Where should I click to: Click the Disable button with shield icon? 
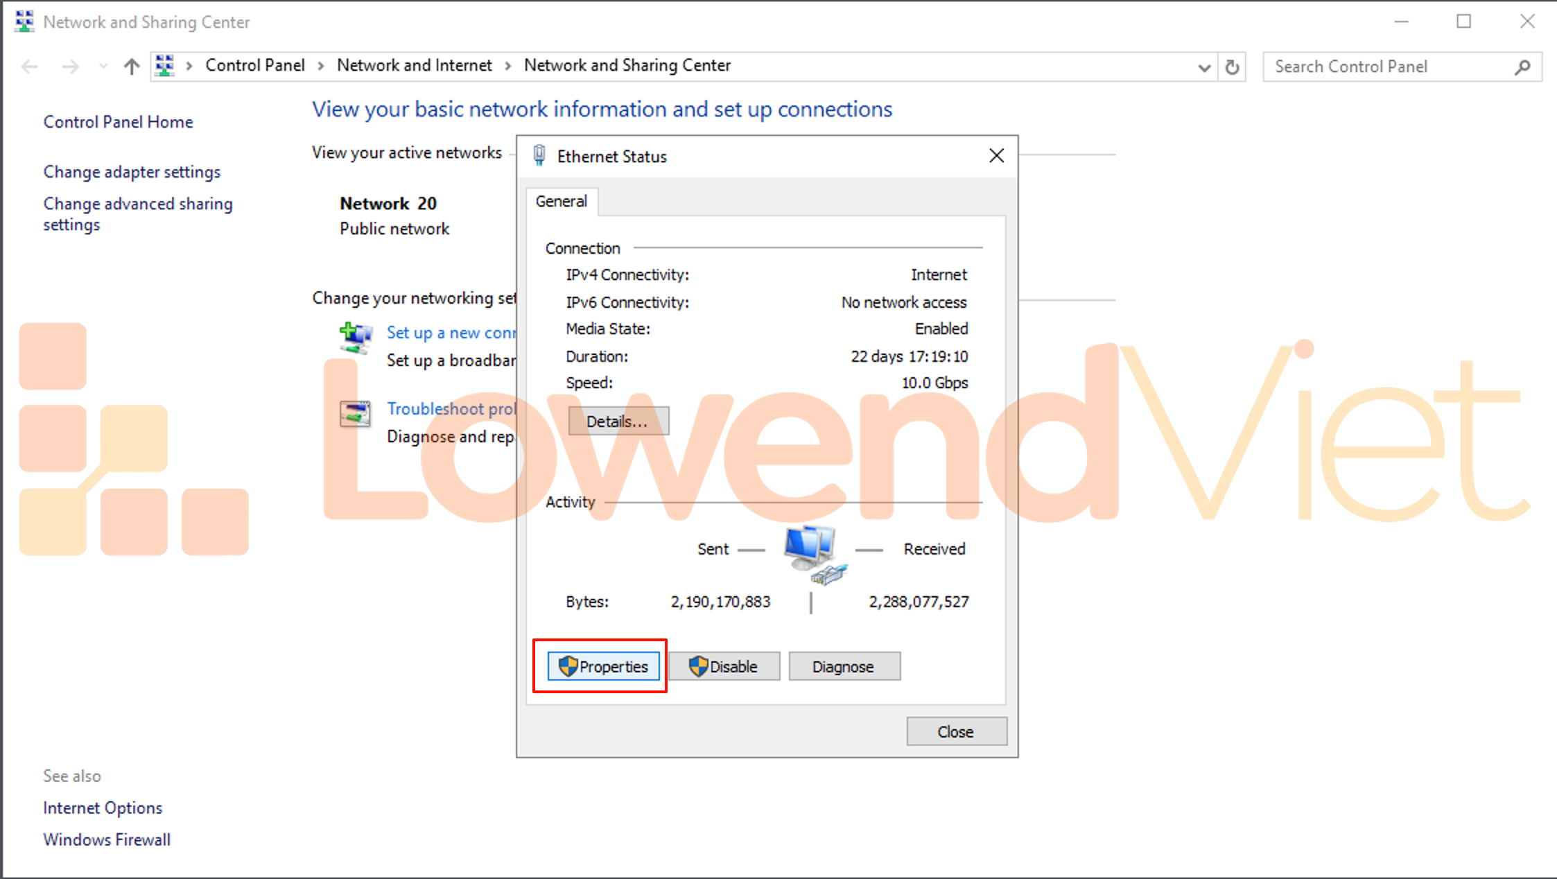point(724,666)
